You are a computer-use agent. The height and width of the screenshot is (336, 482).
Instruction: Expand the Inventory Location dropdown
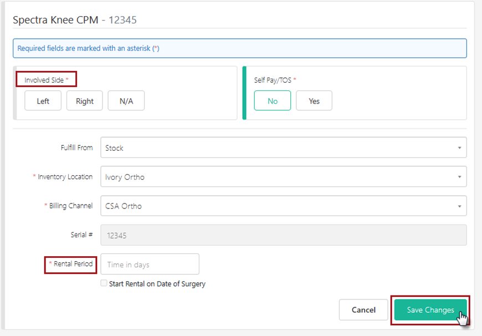pos(283,177)
